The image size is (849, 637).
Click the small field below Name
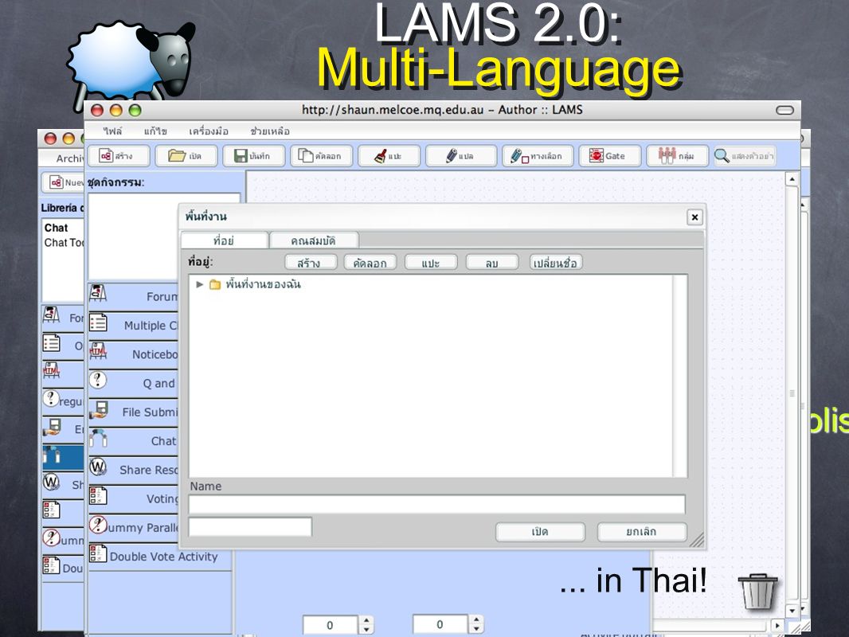[250, 526]
